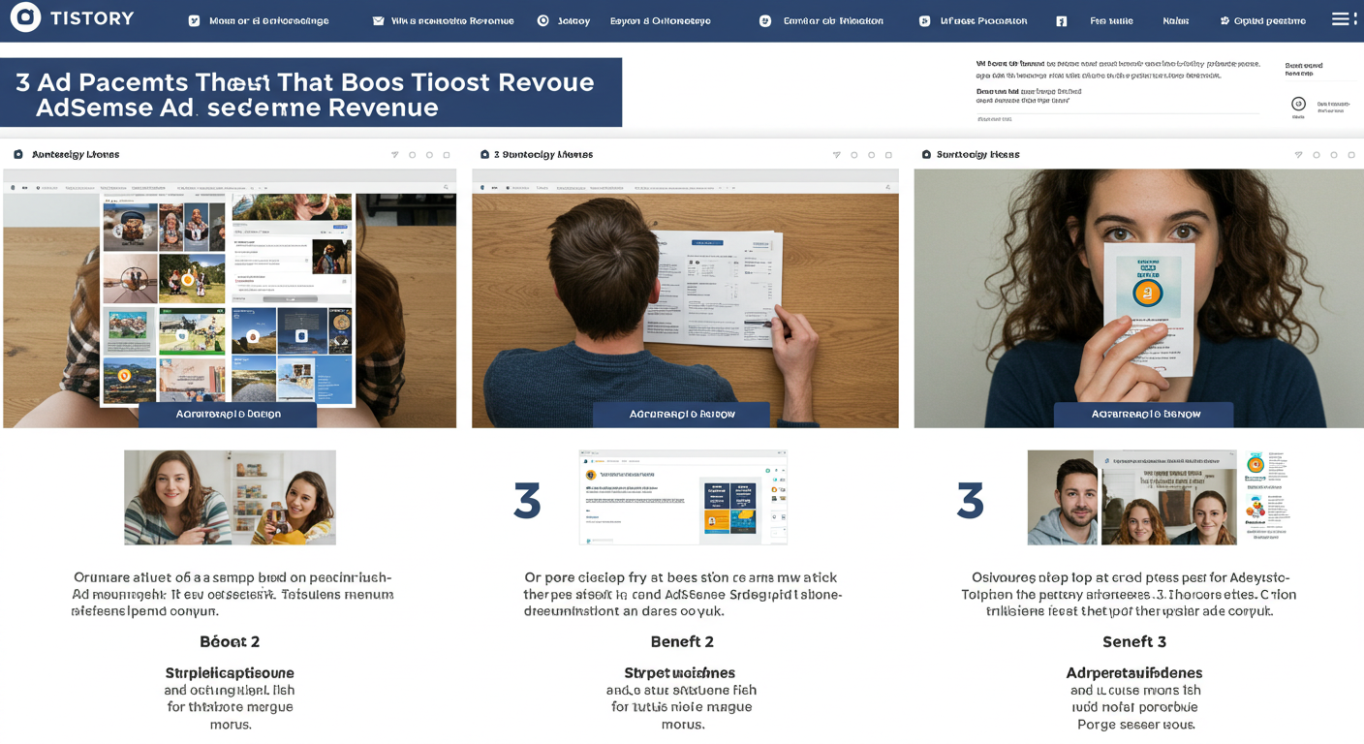Click the smiley icon in header navigation
The width and height of the screenshot is (1364, 744).
tap(765, 20)
